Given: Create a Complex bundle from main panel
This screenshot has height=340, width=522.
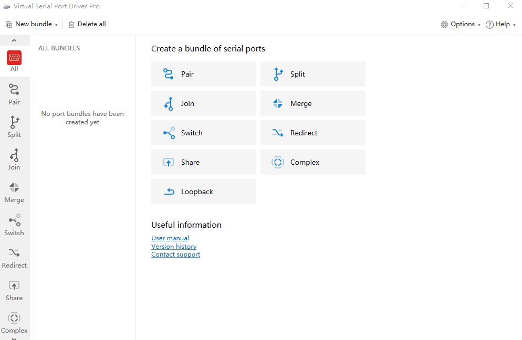Looking at the screenshot, I should point(313,162).
